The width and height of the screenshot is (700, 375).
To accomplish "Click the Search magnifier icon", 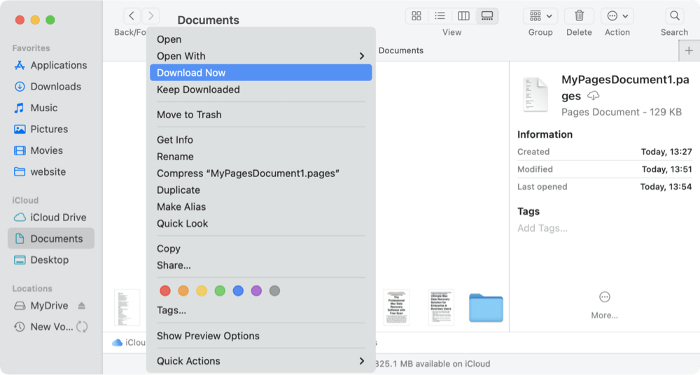I will pos(675,16).
